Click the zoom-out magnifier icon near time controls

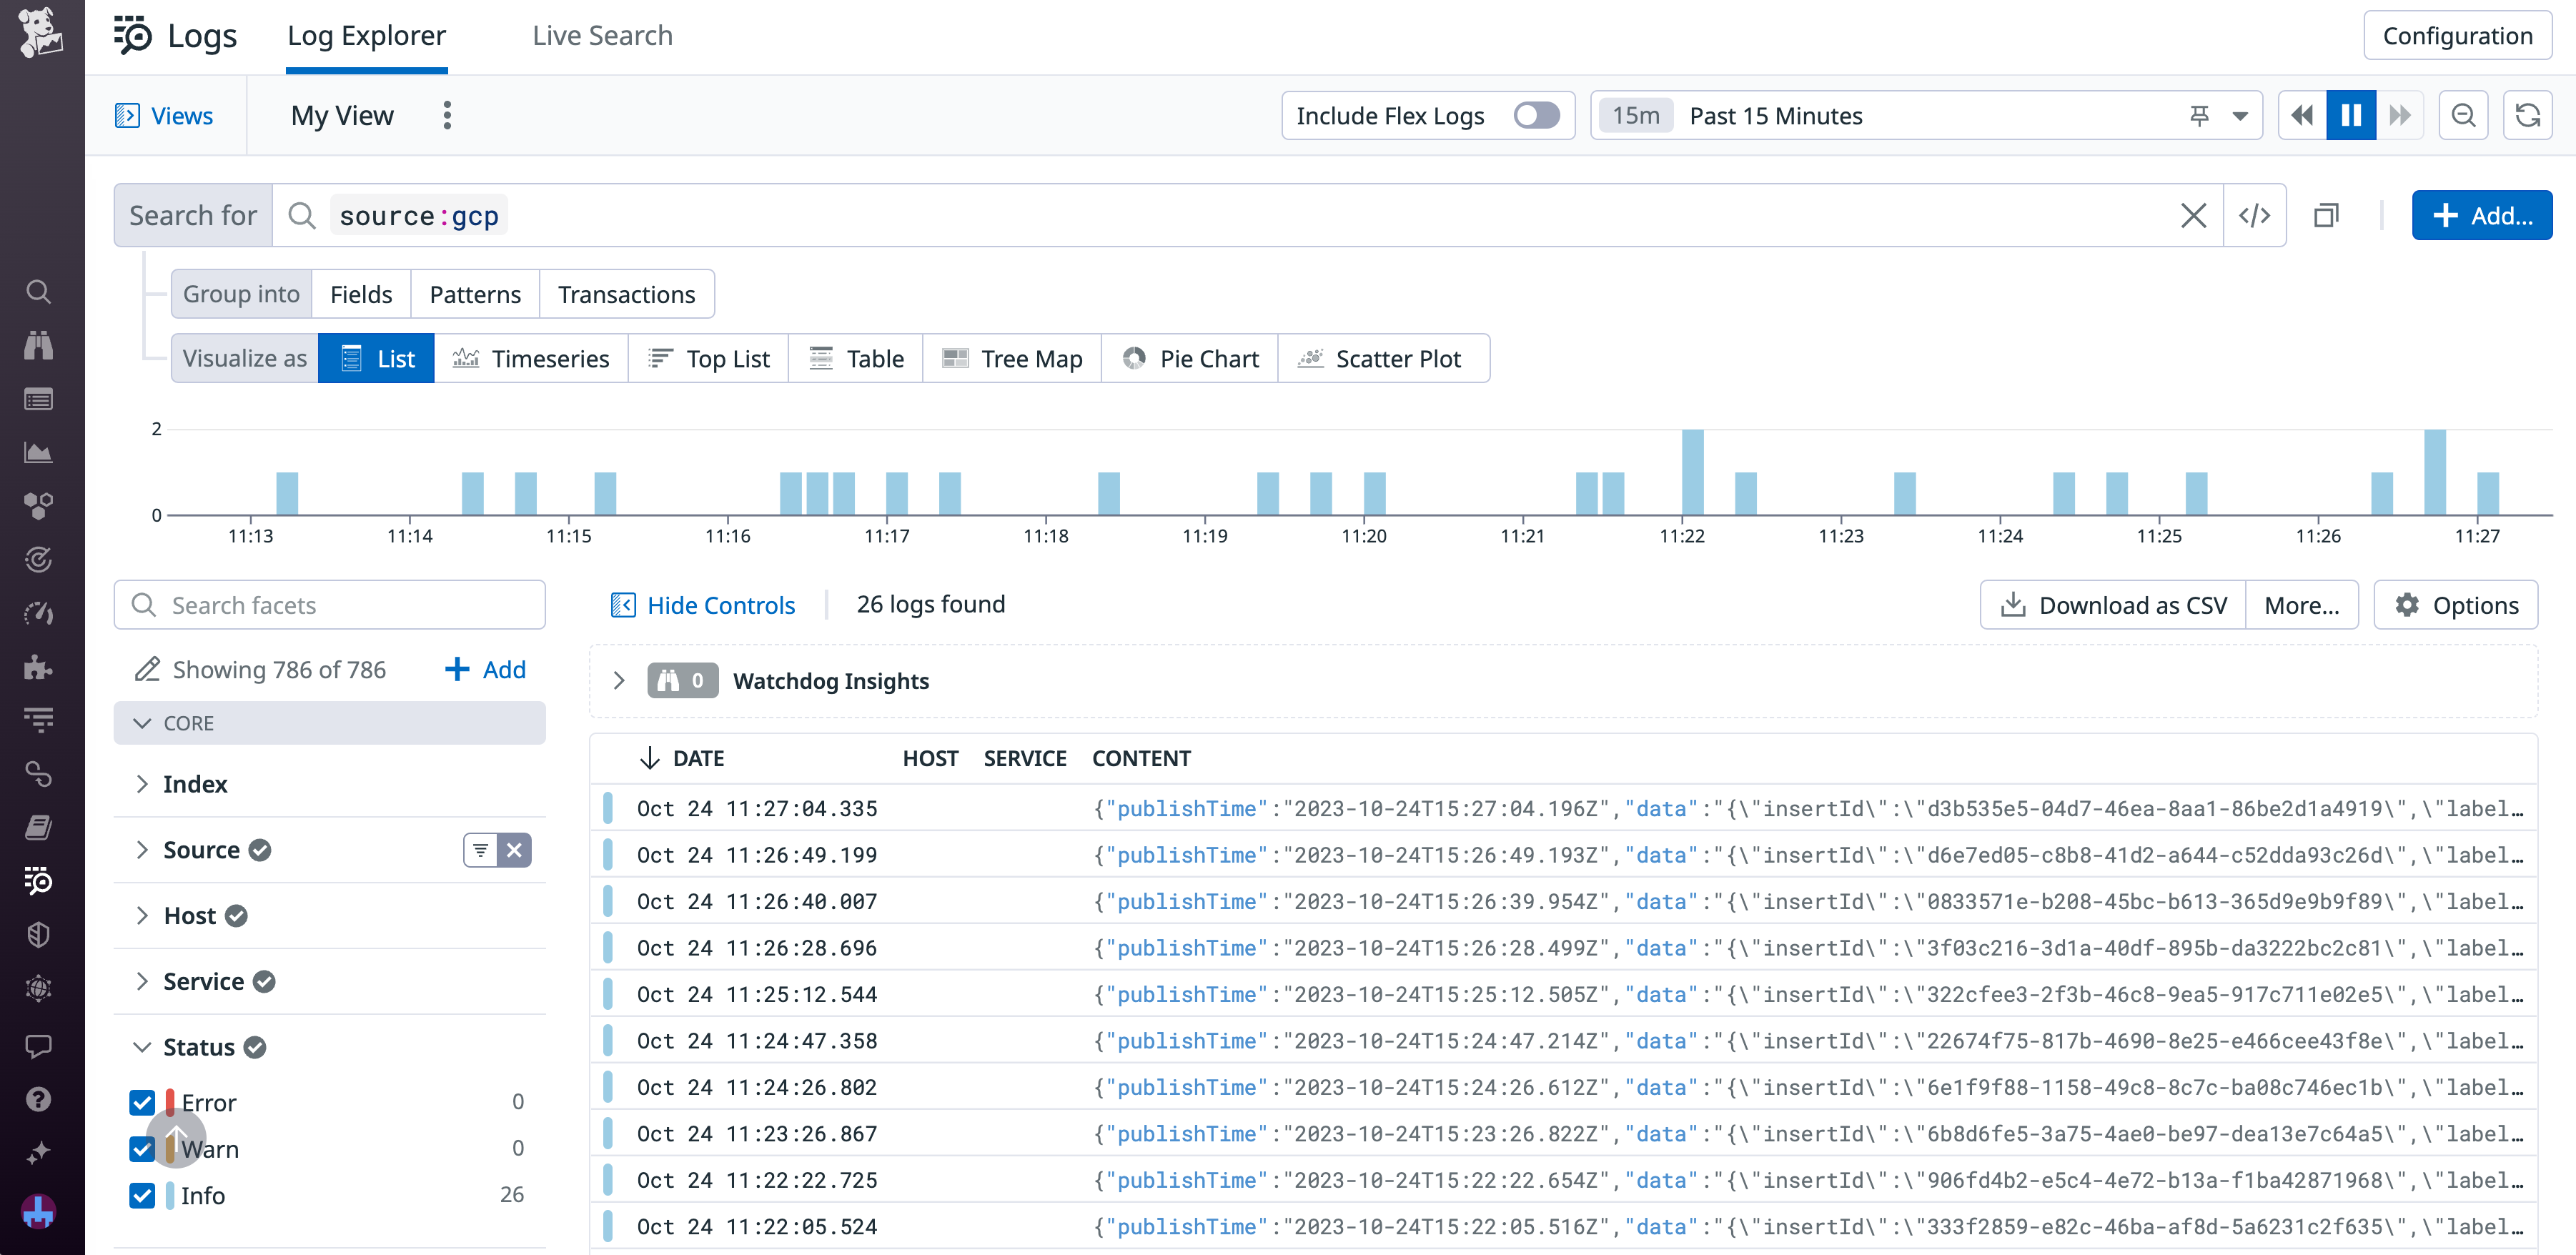coord(2464,115)
